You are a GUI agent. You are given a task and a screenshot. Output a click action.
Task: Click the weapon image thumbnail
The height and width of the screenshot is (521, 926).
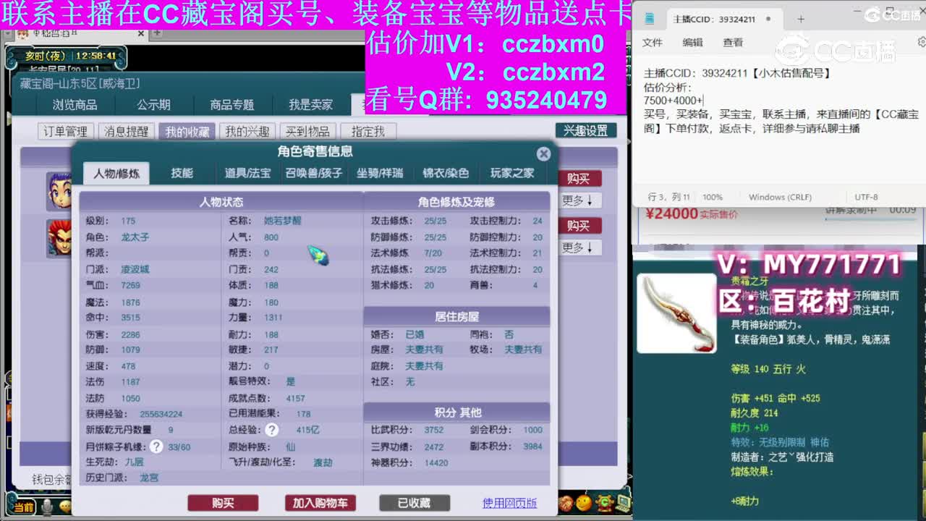(x=677, y=314)
